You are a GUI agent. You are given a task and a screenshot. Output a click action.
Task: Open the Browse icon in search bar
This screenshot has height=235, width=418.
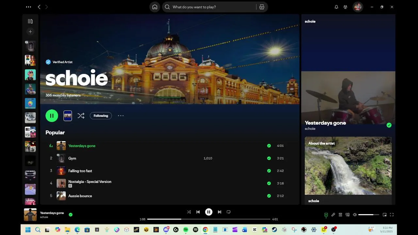[x=262, y=7]
